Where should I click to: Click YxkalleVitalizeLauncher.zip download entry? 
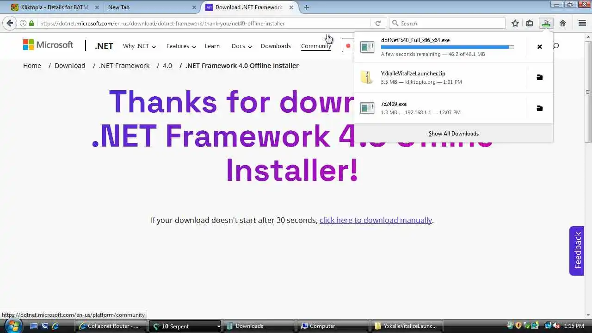coord(440,77)
